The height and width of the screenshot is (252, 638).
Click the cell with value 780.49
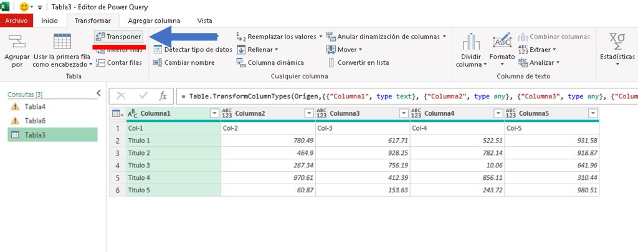268,141
